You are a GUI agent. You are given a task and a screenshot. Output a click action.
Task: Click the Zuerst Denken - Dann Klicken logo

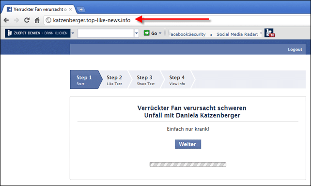tap(38, 33)
